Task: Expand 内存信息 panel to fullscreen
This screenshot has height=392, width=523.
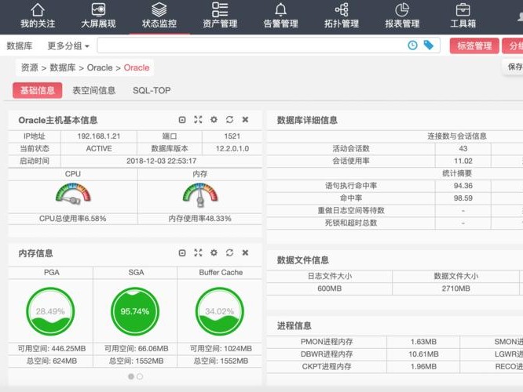Action: tap(198, 253)
